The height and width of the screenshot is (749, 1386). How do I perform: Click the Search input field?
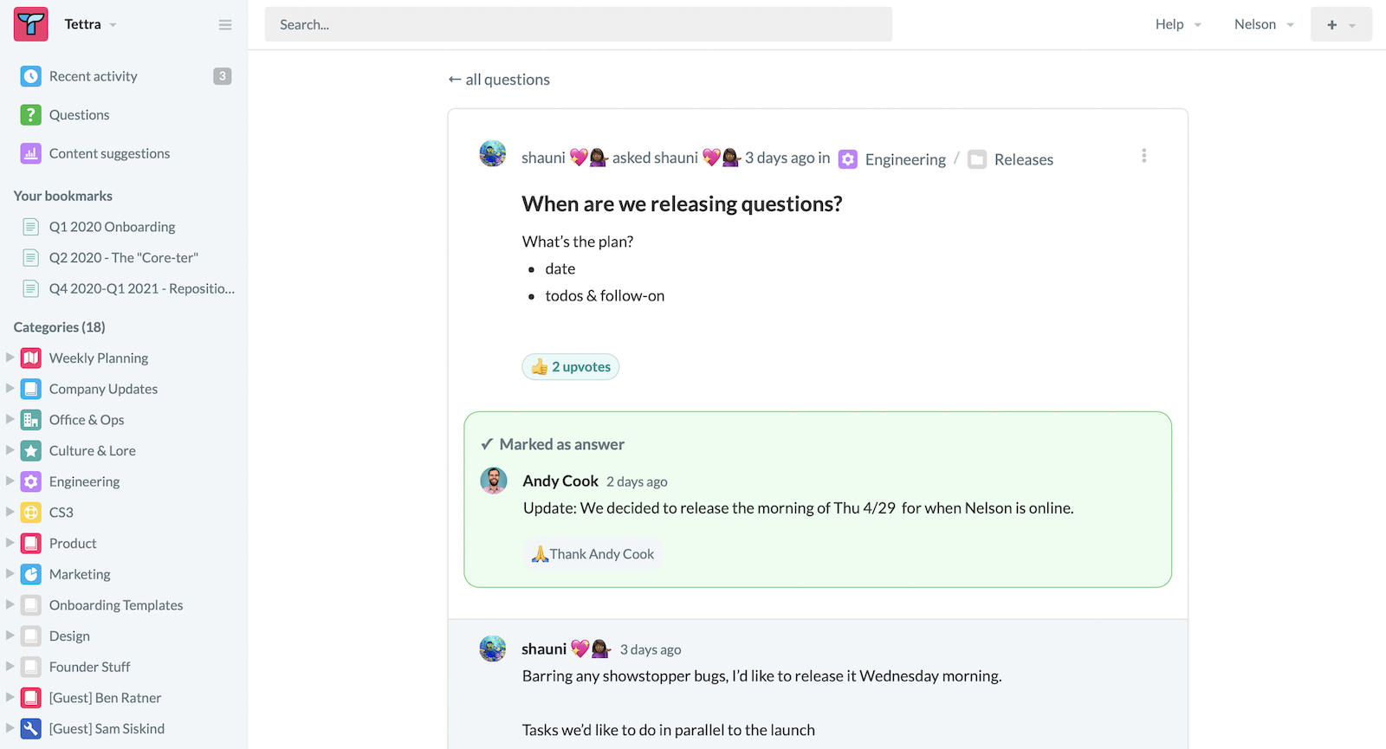(579, 24)
